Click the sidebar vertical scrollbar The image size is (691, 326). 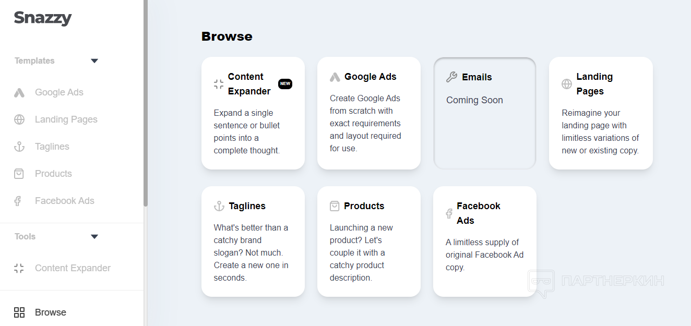(x=146, y=104)
